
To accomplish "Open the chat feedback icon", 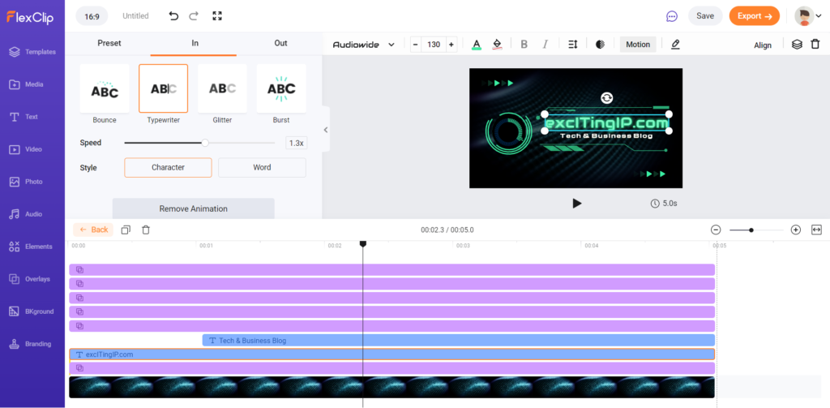I will pyautogui.click(x=672, y=16).
